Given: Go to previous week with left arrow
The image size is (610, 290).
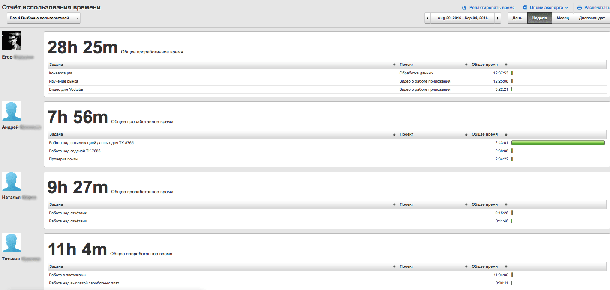Looking at the screenshot, I should click(x=427, y=18).
